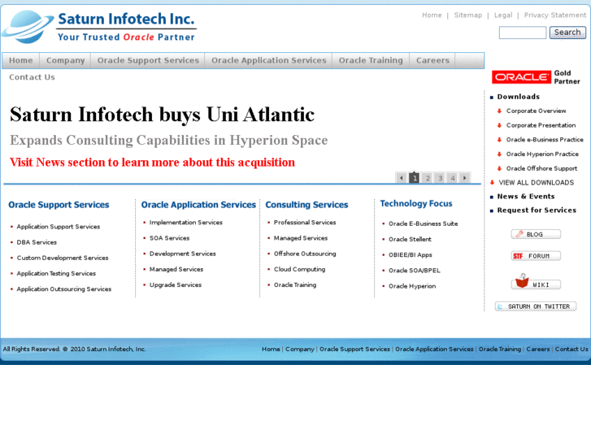Image resolution: width=591 pixels, height=443 pixels.
Task: Open Oracle Stellent link
Action: pos(410,239)
